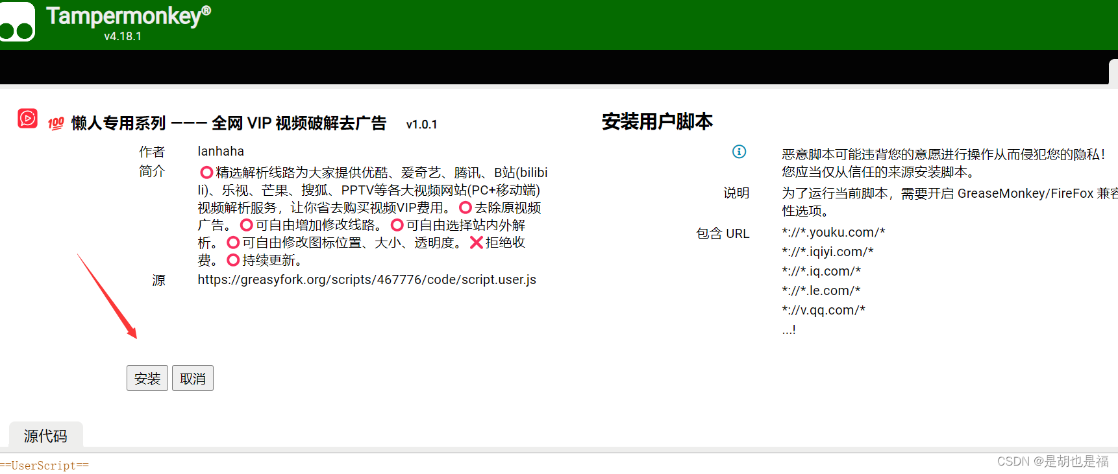Click the ==UserScript== line in source code

click(44, 466)
